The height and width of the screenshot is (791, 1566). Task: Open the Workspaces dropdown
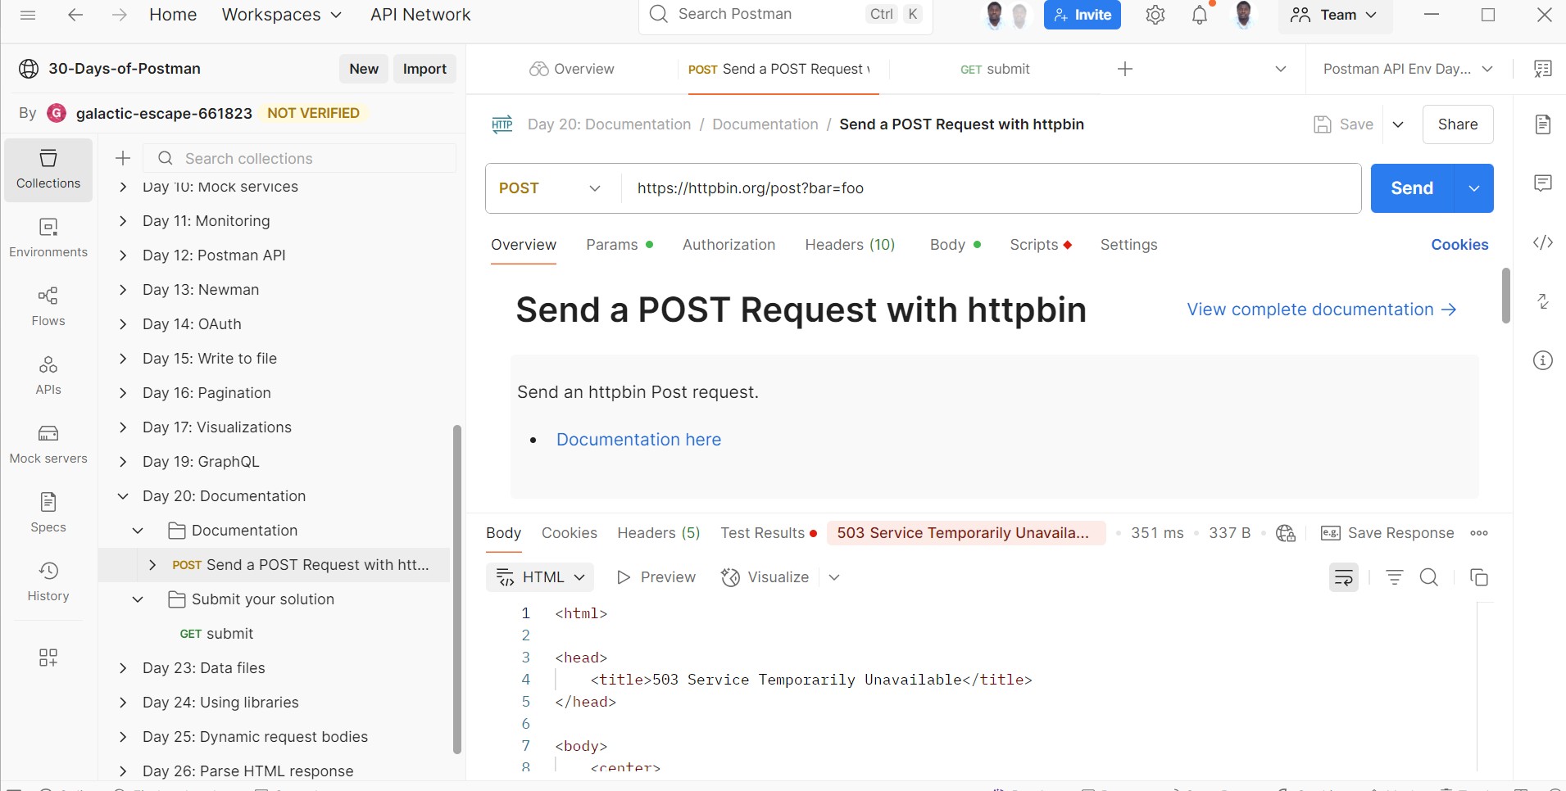(x=282, y=15)
